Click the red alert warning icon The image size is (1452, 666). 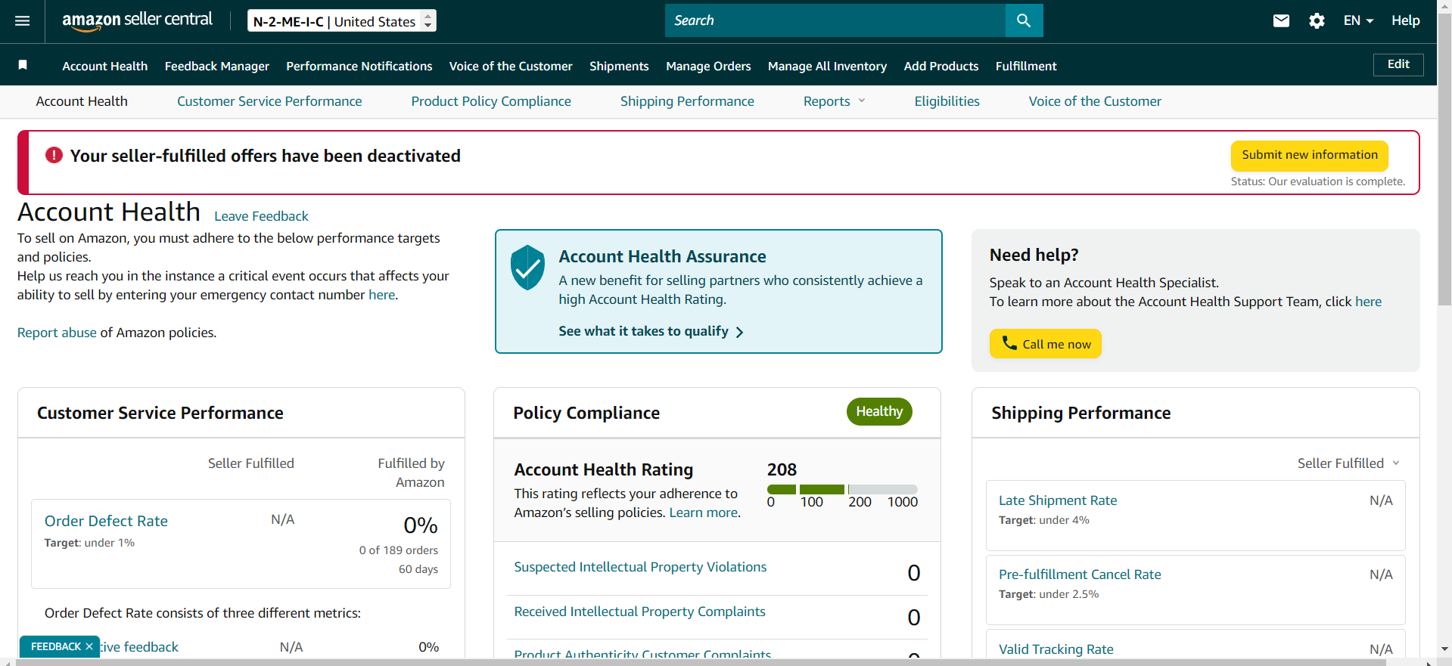(54, 155)
